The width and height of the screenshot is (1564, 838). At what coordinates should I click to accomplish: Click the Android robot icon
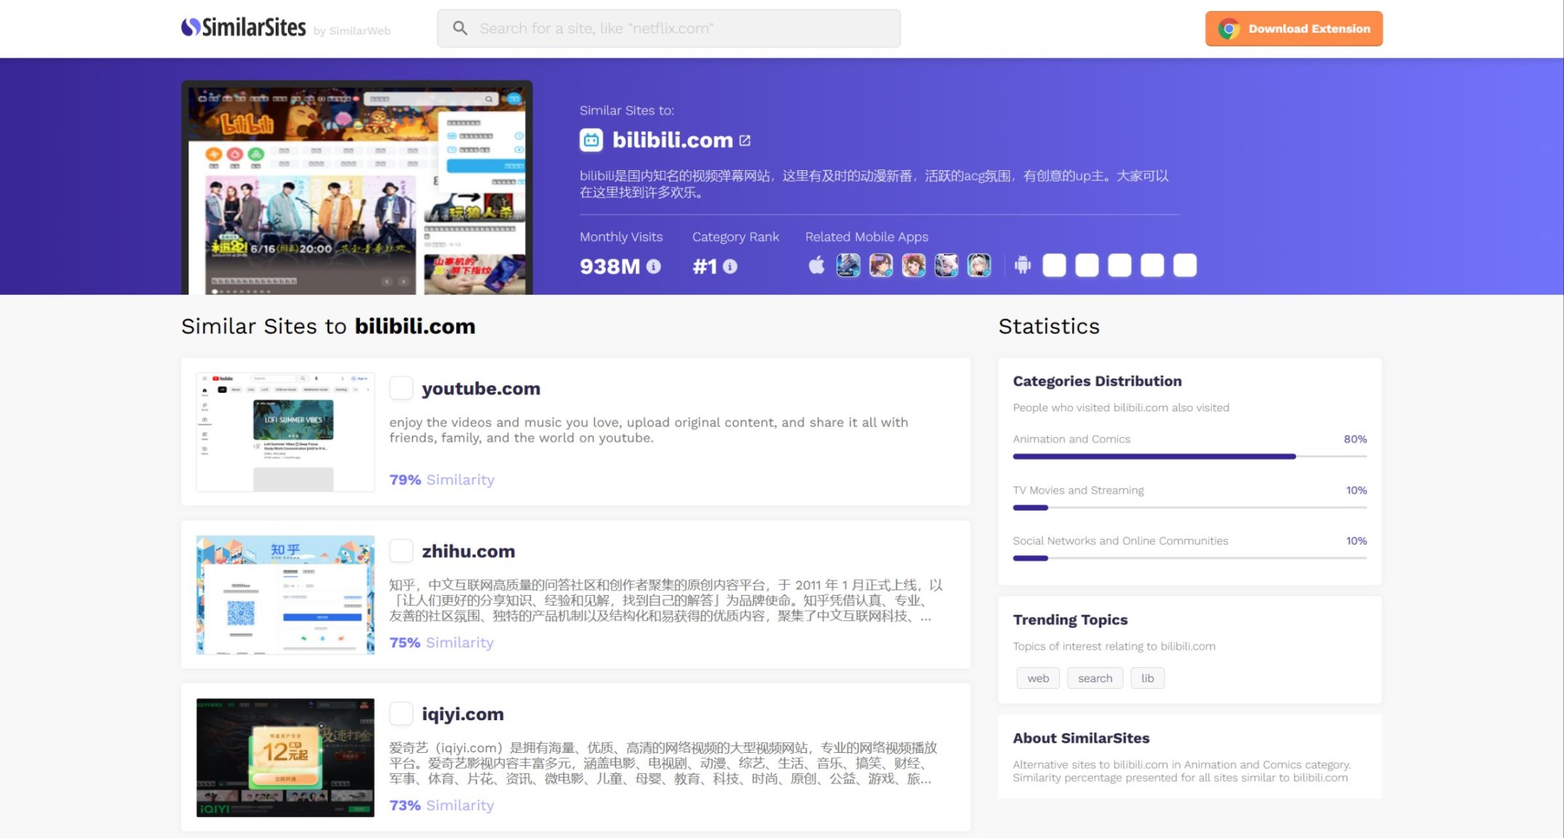1023,266
